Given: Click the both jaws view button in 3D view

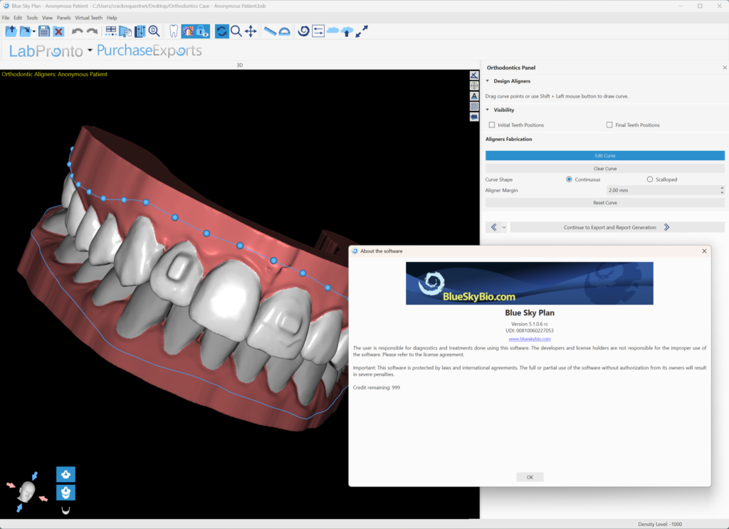Looking at the screenshot, I should 65,492.
